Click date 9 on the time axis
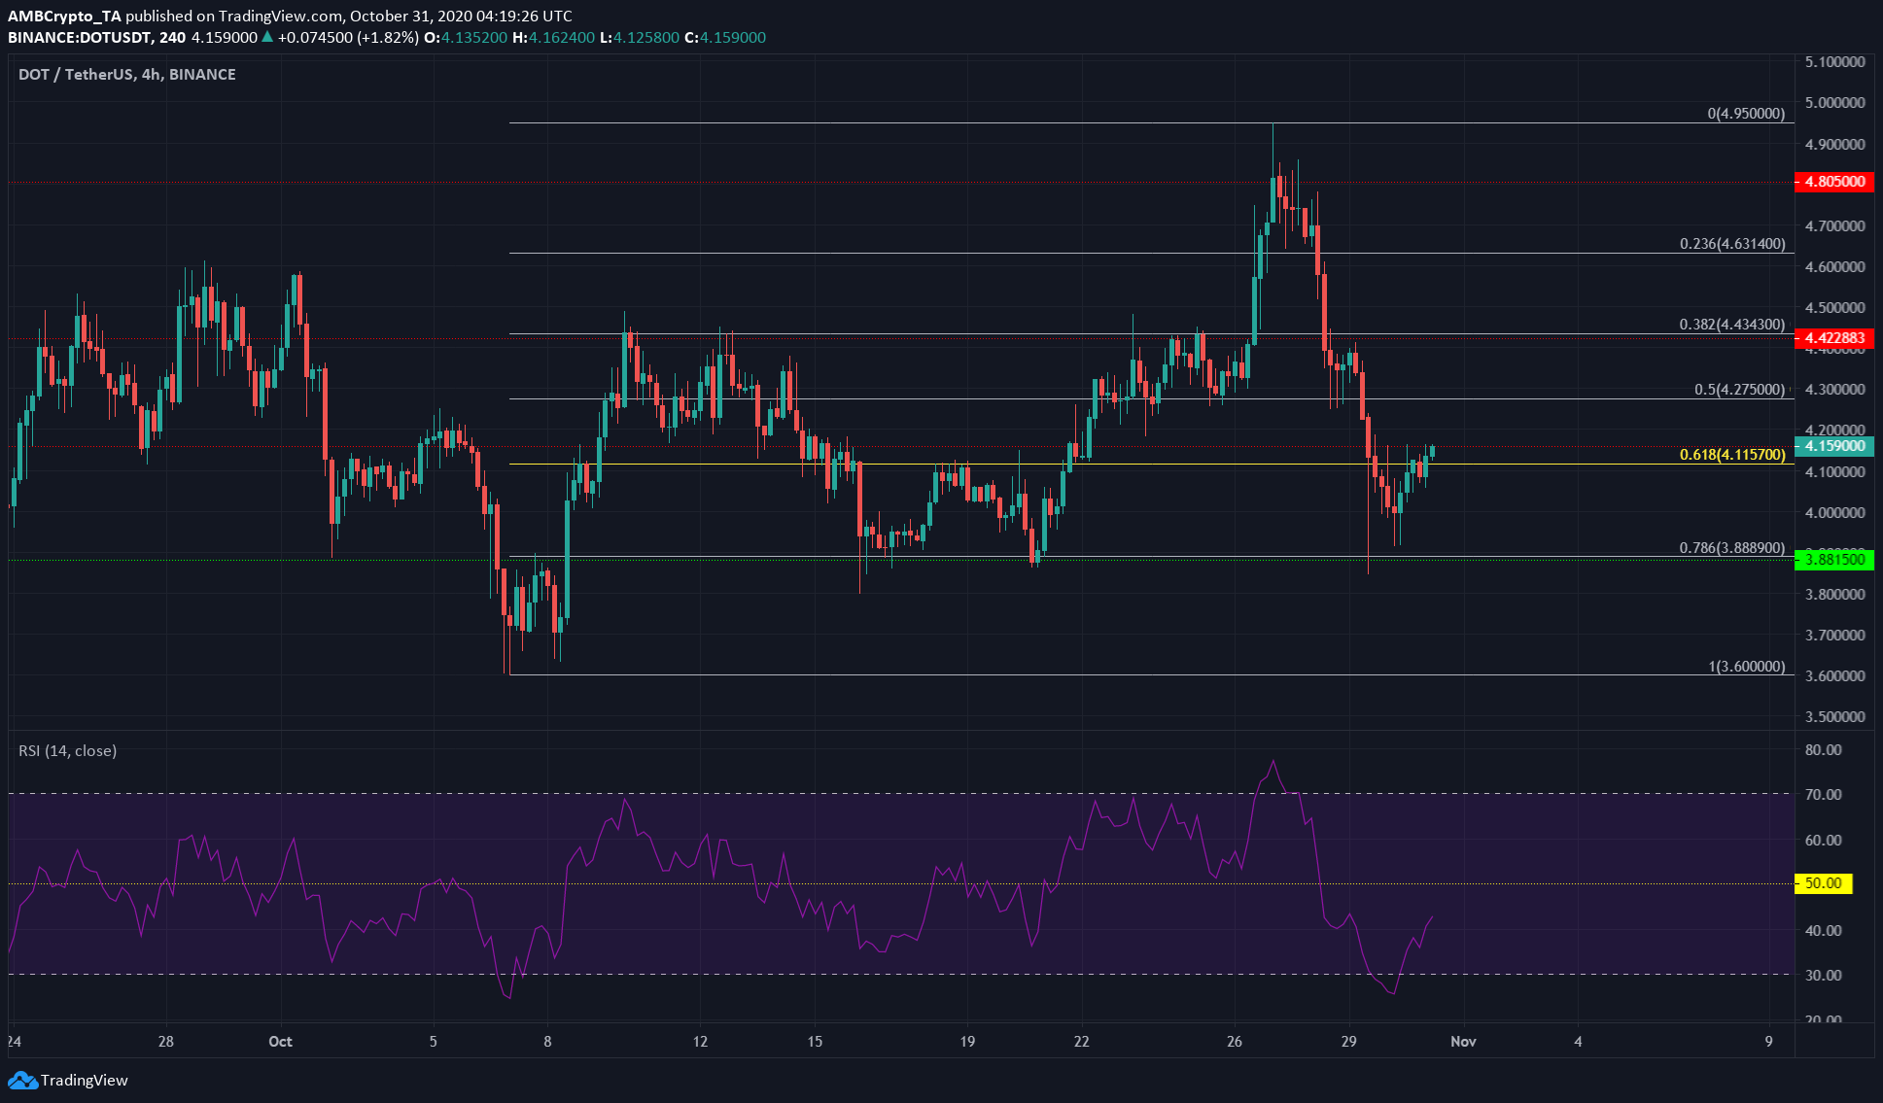The width and height of the screenshot is (1883, 1103). [1768, 1042]
